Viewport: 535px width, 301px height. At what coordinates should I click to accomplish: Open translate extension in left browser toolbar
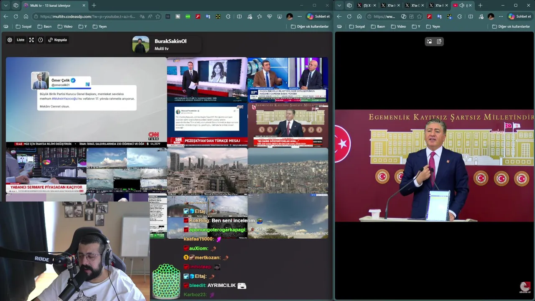[x=208, y=16]
